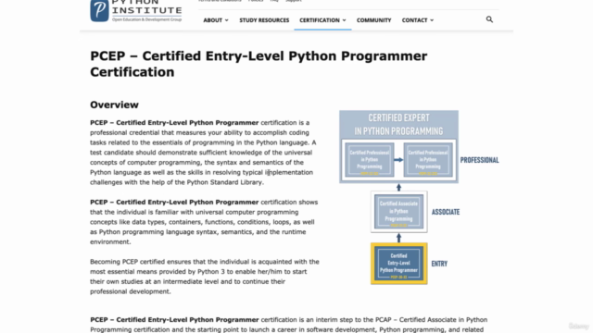Image resolution: width=593 pixels, height=333 pixels.
Task: Select the right Certified Professional diagram box
Action: 428,160
